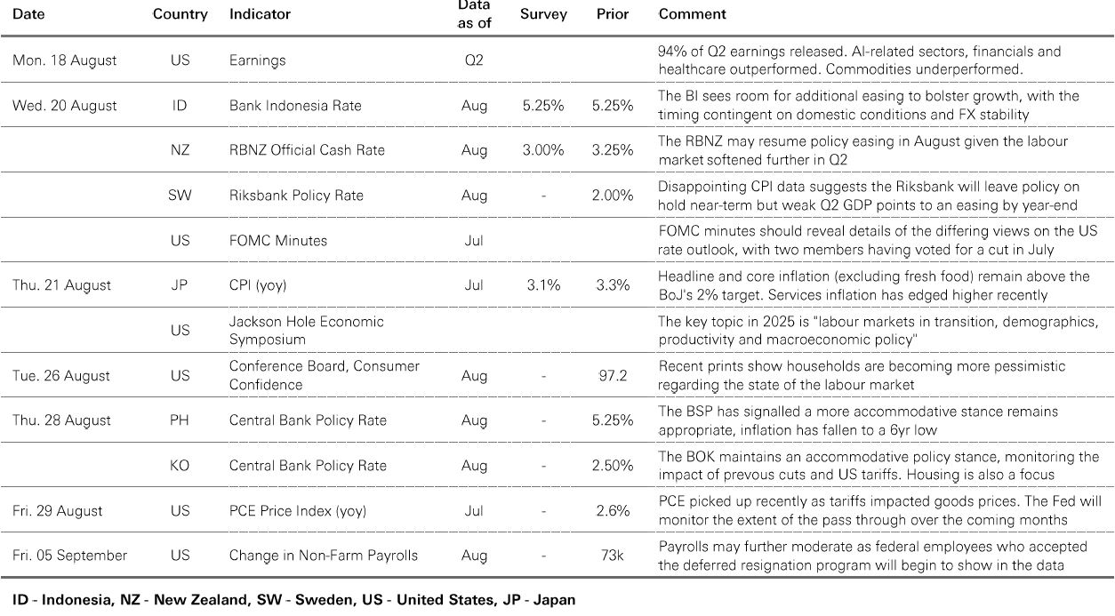Viewport: 1115px width, 616px height.
Task: Select the Jackson Hole Economic Symposium entry
Action: [306, 330]
